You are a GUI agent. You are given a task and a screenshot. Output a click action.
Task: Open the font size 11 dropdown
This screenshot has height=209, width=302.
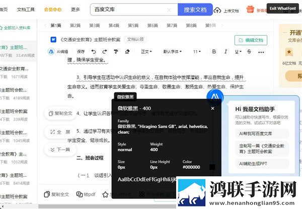tap(197, 52)
